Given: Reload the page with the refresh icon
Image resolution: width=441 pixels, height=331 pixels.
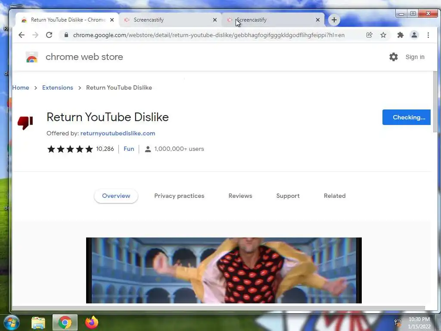Looking at the screenshot, I should (49, 35).
